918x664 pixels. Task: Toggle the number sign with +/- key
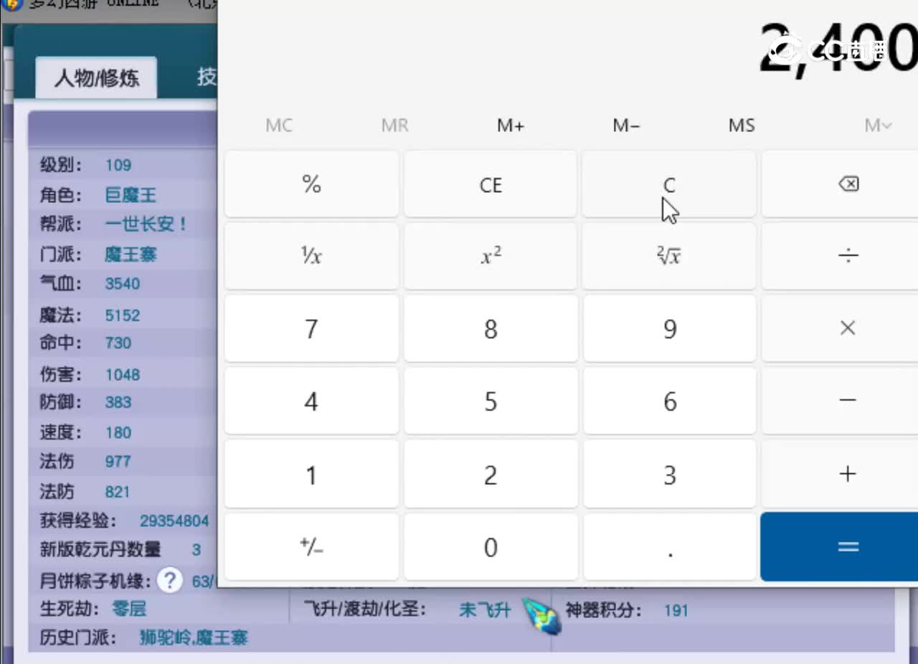(x=311, y=546)
